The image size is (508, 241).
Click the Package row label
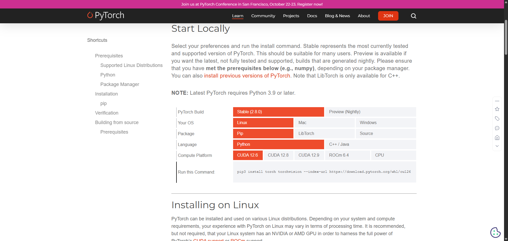pos(186,134)
